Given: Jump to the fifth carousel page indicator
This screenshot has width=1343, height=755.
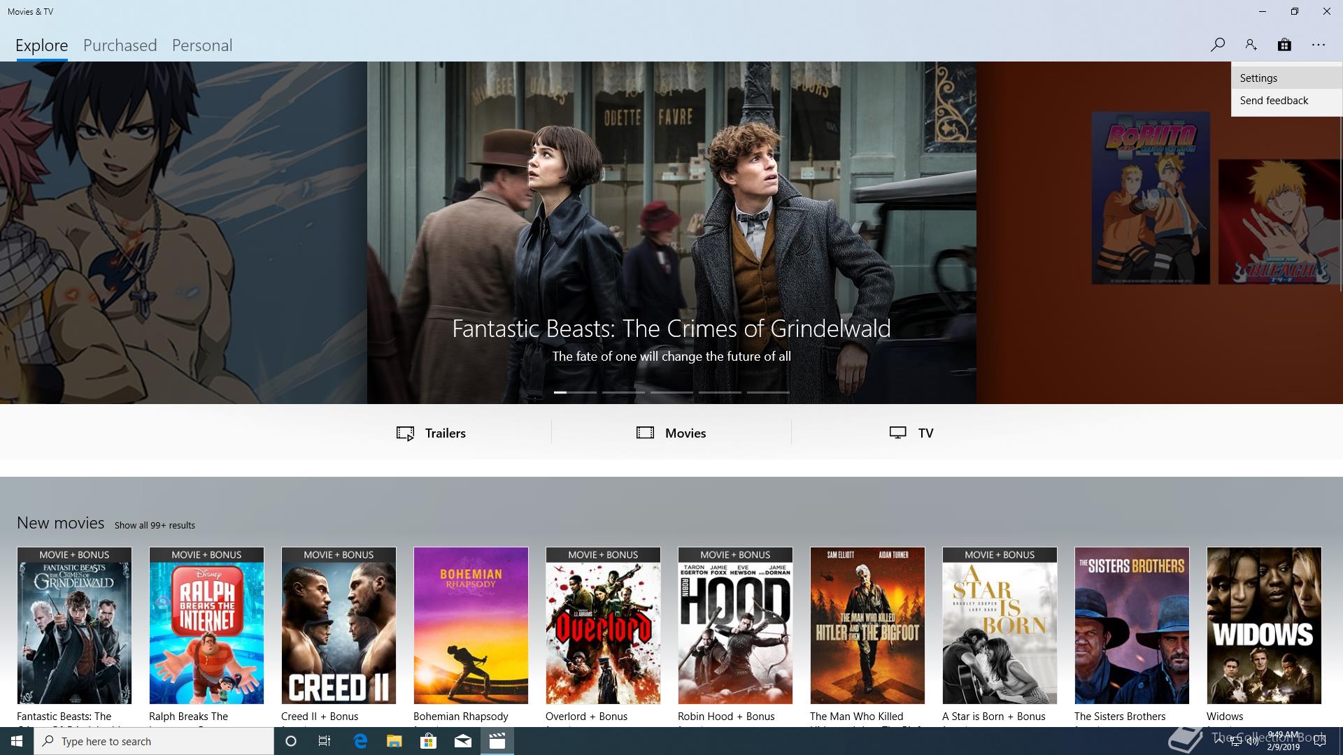Looking at the screenshot, I should [768, 392].
